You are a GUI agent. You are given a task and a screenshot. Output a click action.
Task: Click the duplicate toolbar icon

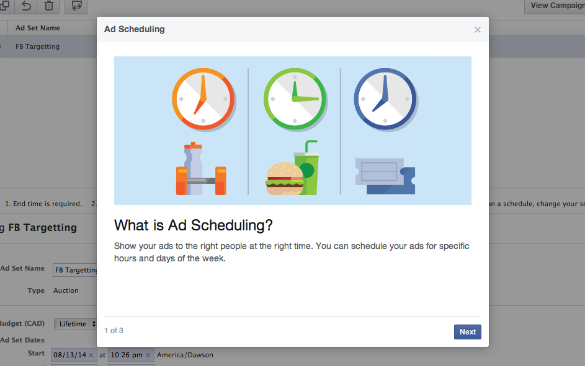pos(4,6)
